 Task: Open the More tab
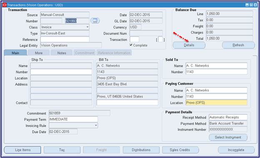pyautogui.click(x=39, y=53)
